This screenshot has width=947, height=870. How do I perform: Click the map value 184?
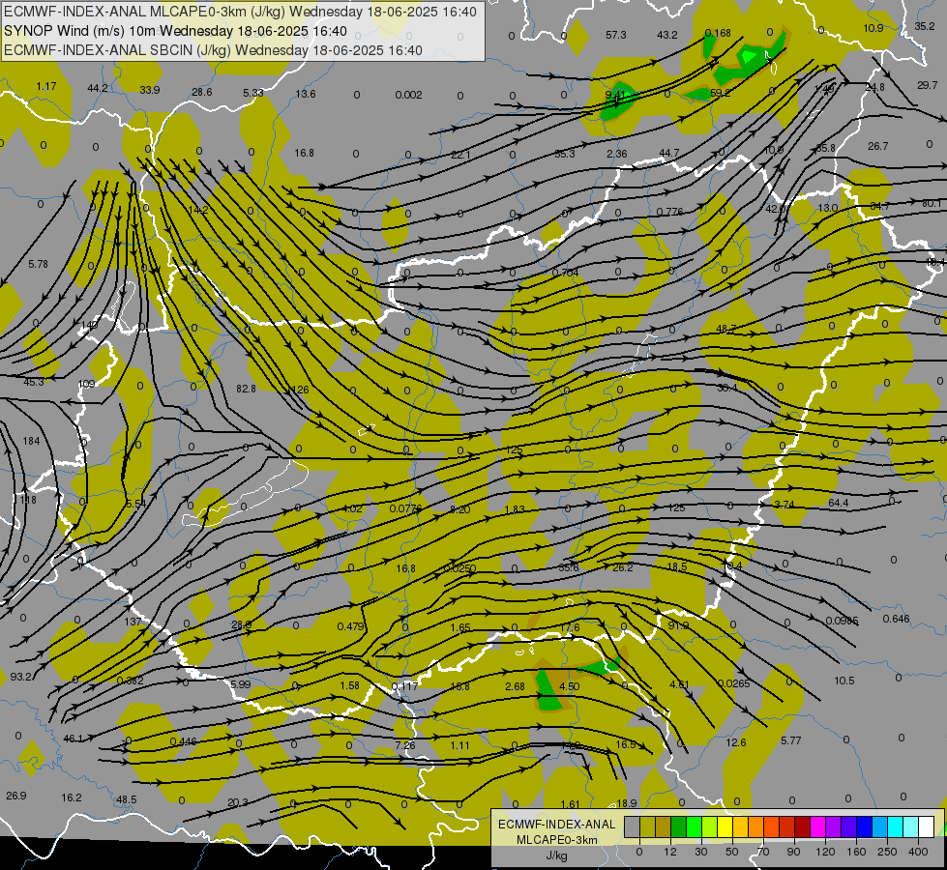(31, 442)
